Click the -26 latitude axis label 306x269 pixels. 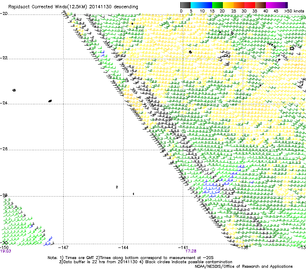4,149
